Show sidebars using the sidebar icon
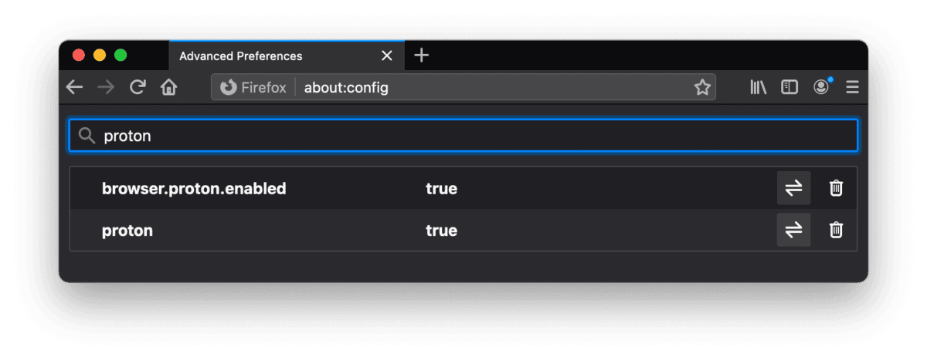 (x=789, y=87)
